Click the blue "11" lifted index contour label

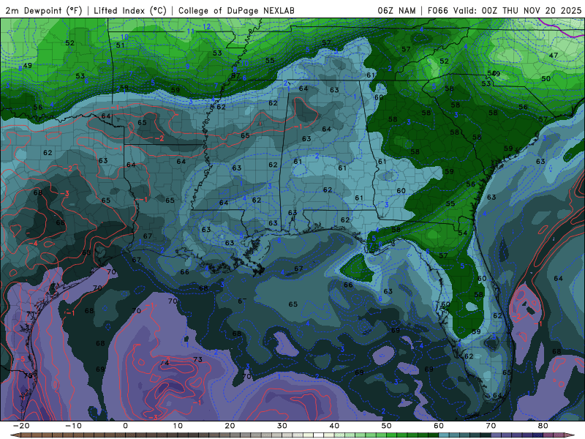click(x=191, y=31)
